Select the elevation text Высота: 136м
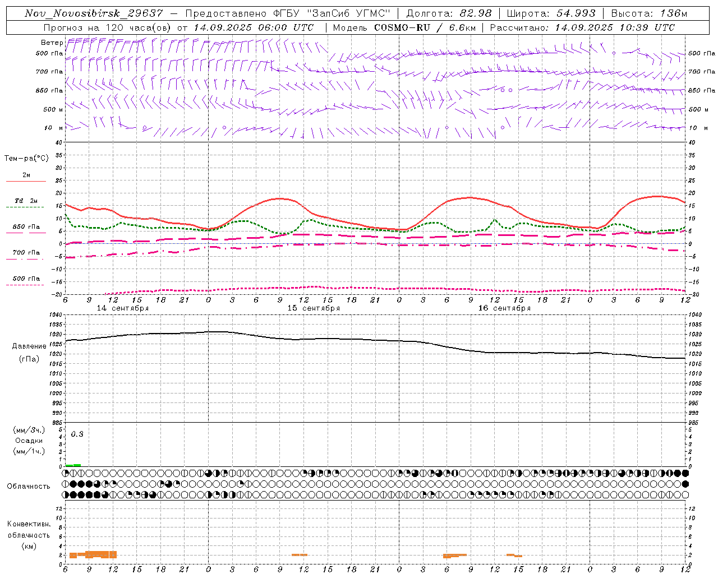718x574 pixels. (x=649, y=13)
